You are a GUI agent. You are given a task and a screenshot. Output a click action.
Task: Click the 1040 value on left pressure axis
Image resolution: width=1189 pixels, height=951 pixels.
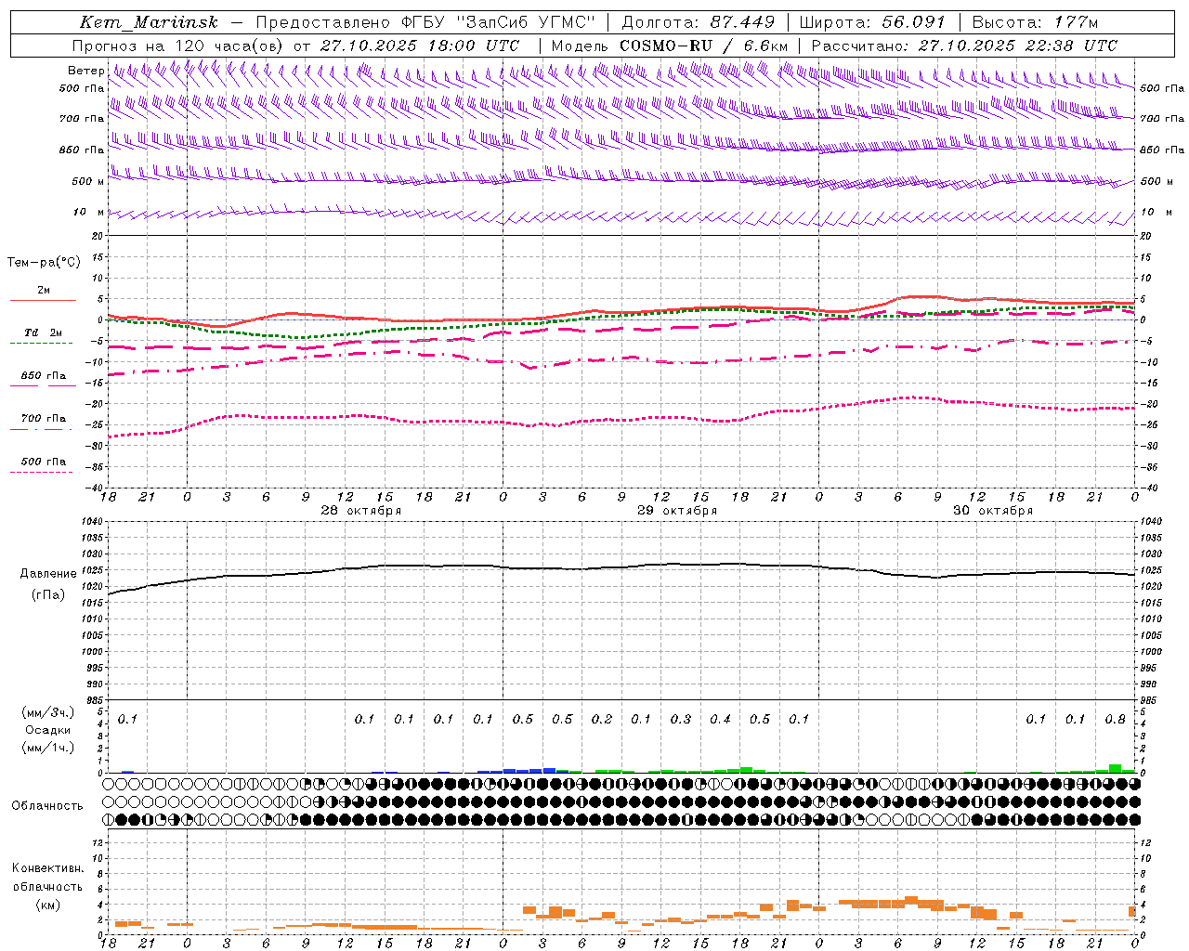[92, 521]
